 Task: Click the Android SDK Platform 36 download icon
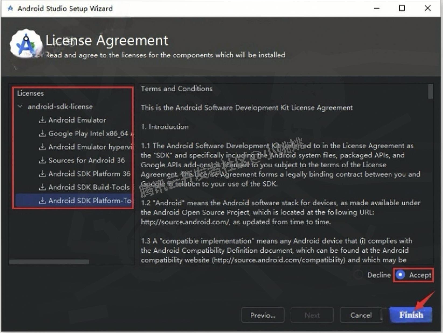click(42, 174)
